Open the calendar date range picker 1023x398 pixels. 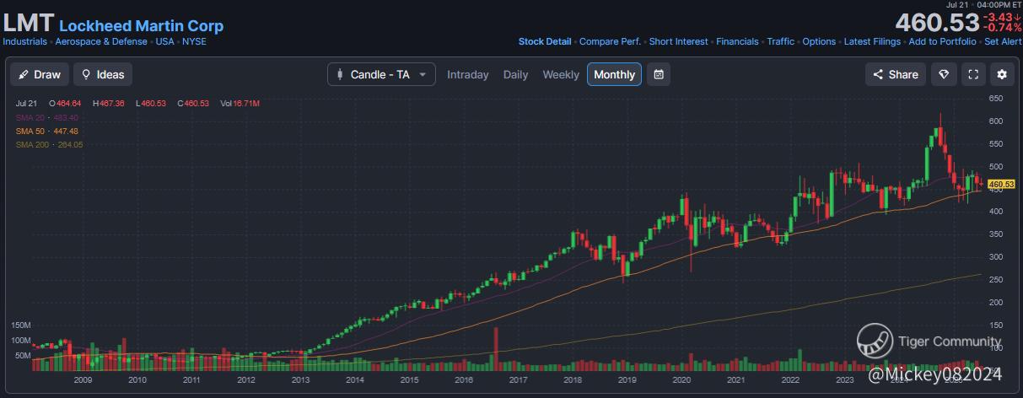click(659, 74)
